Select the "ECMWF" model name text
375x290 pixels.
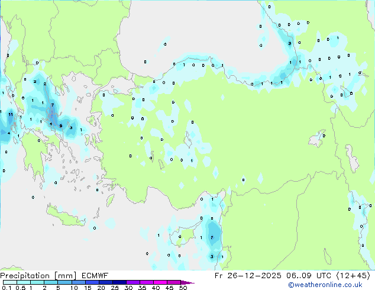tap(95, 276)
